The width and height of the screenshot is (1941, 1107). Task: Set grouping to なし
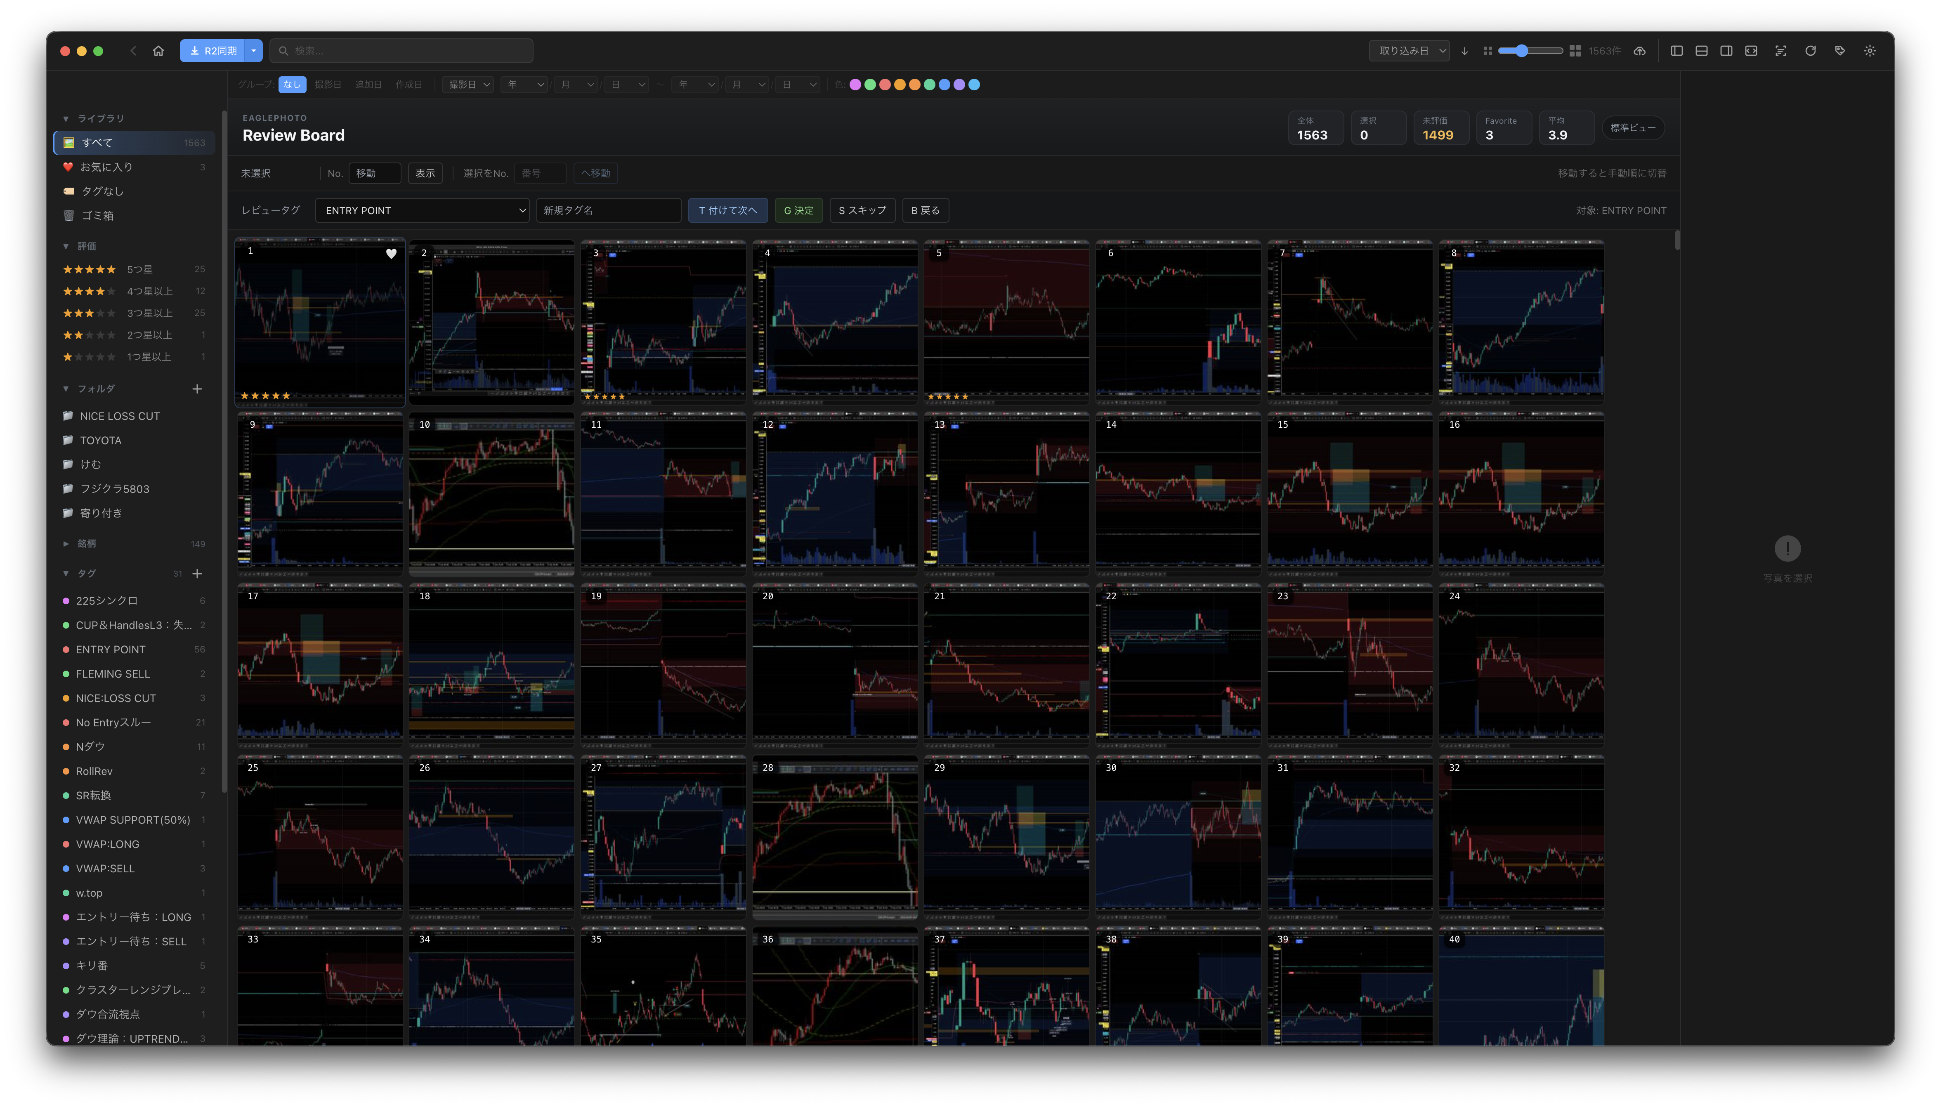click(292, 85)
